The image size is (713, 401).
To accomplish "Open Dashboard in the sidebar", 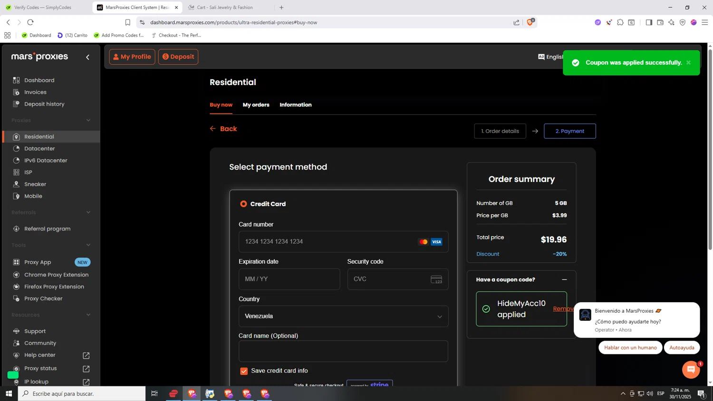I will click(39, 80).
